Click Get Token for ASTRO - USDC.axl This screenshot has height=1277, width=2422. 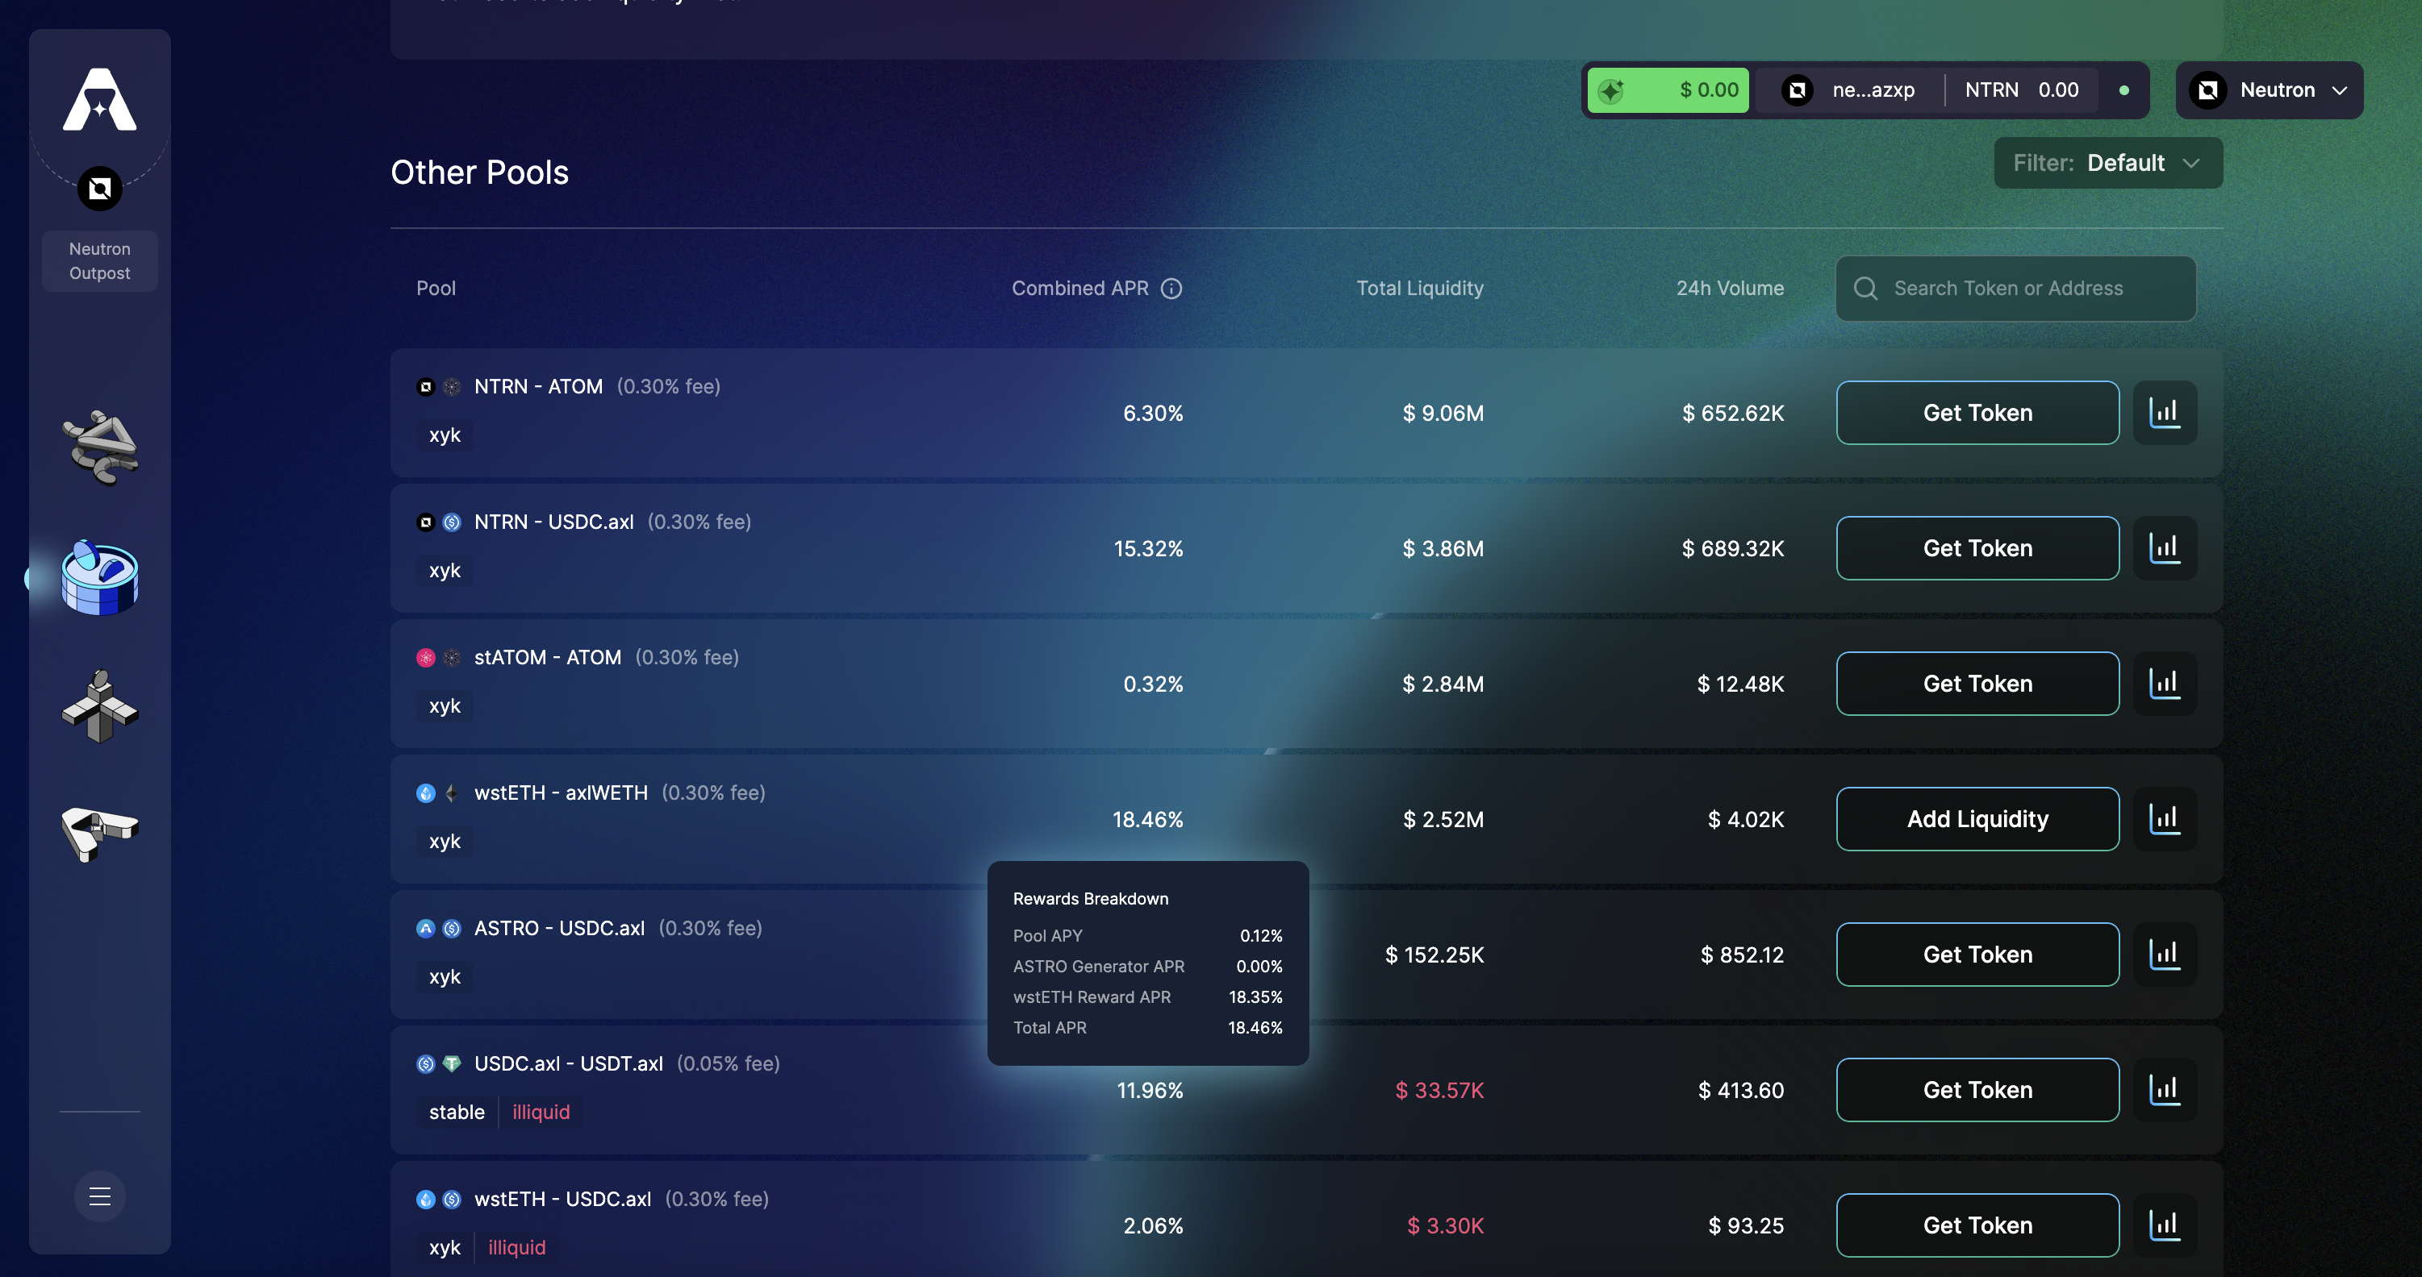tap(1977, 955)
